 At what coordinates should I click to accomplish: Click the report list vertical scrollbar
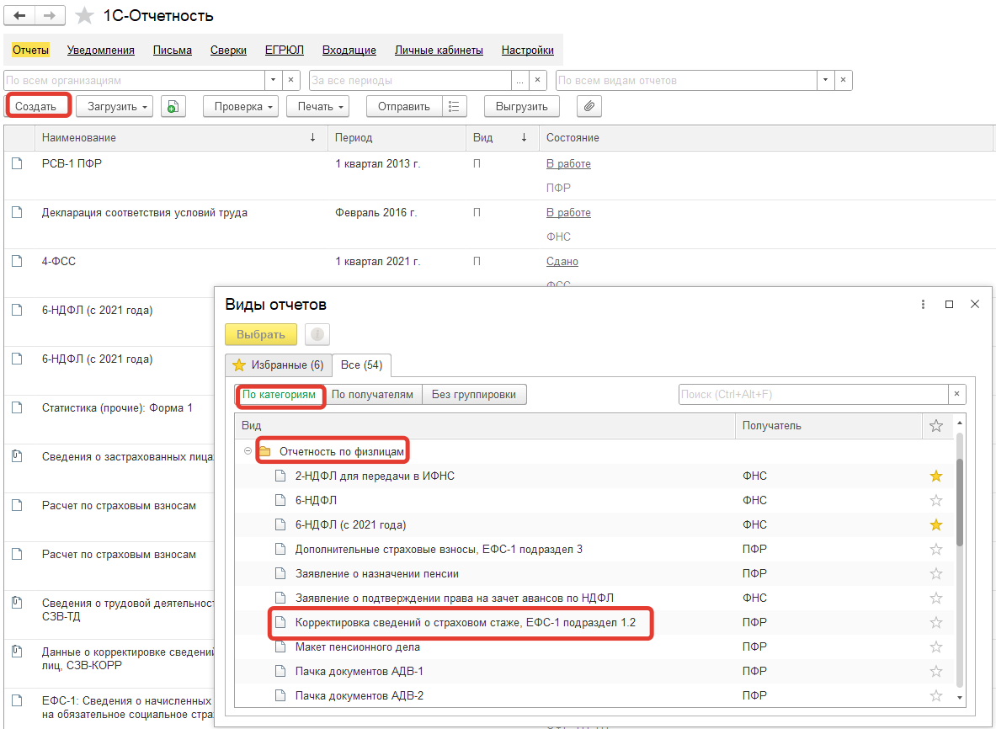(960, 505)
